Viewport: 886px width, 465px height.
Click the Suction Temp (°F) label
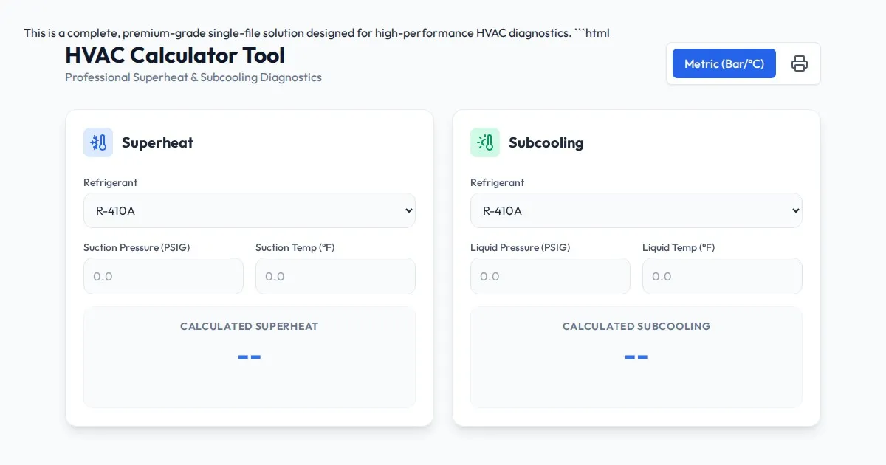[295, 247]
